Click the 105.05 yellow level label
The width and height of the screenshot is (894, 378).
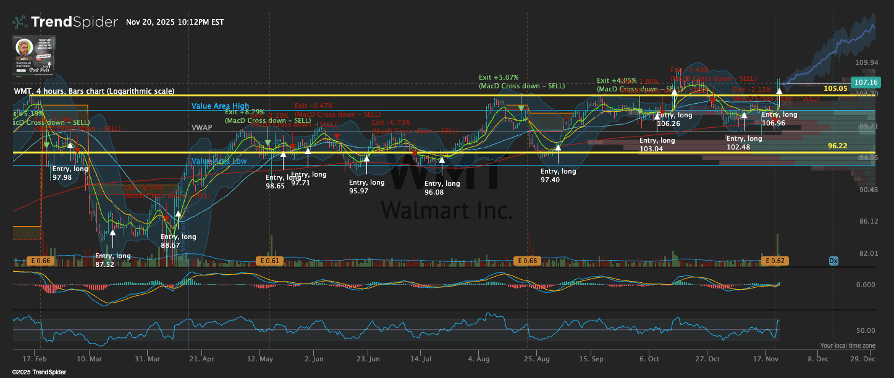point(835,89)
